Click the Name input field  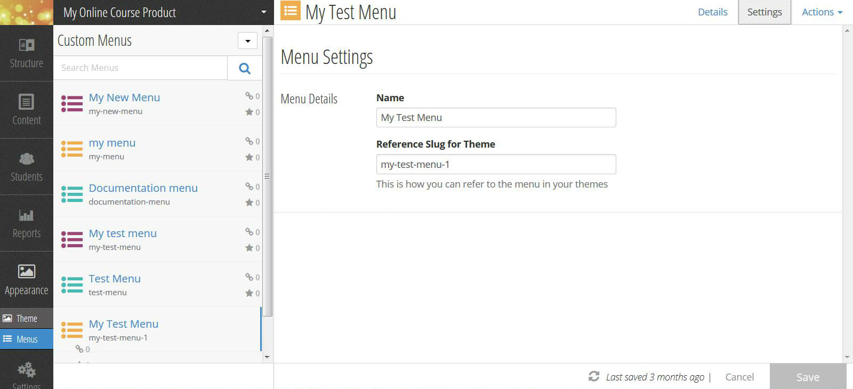[x=496, y=118]
